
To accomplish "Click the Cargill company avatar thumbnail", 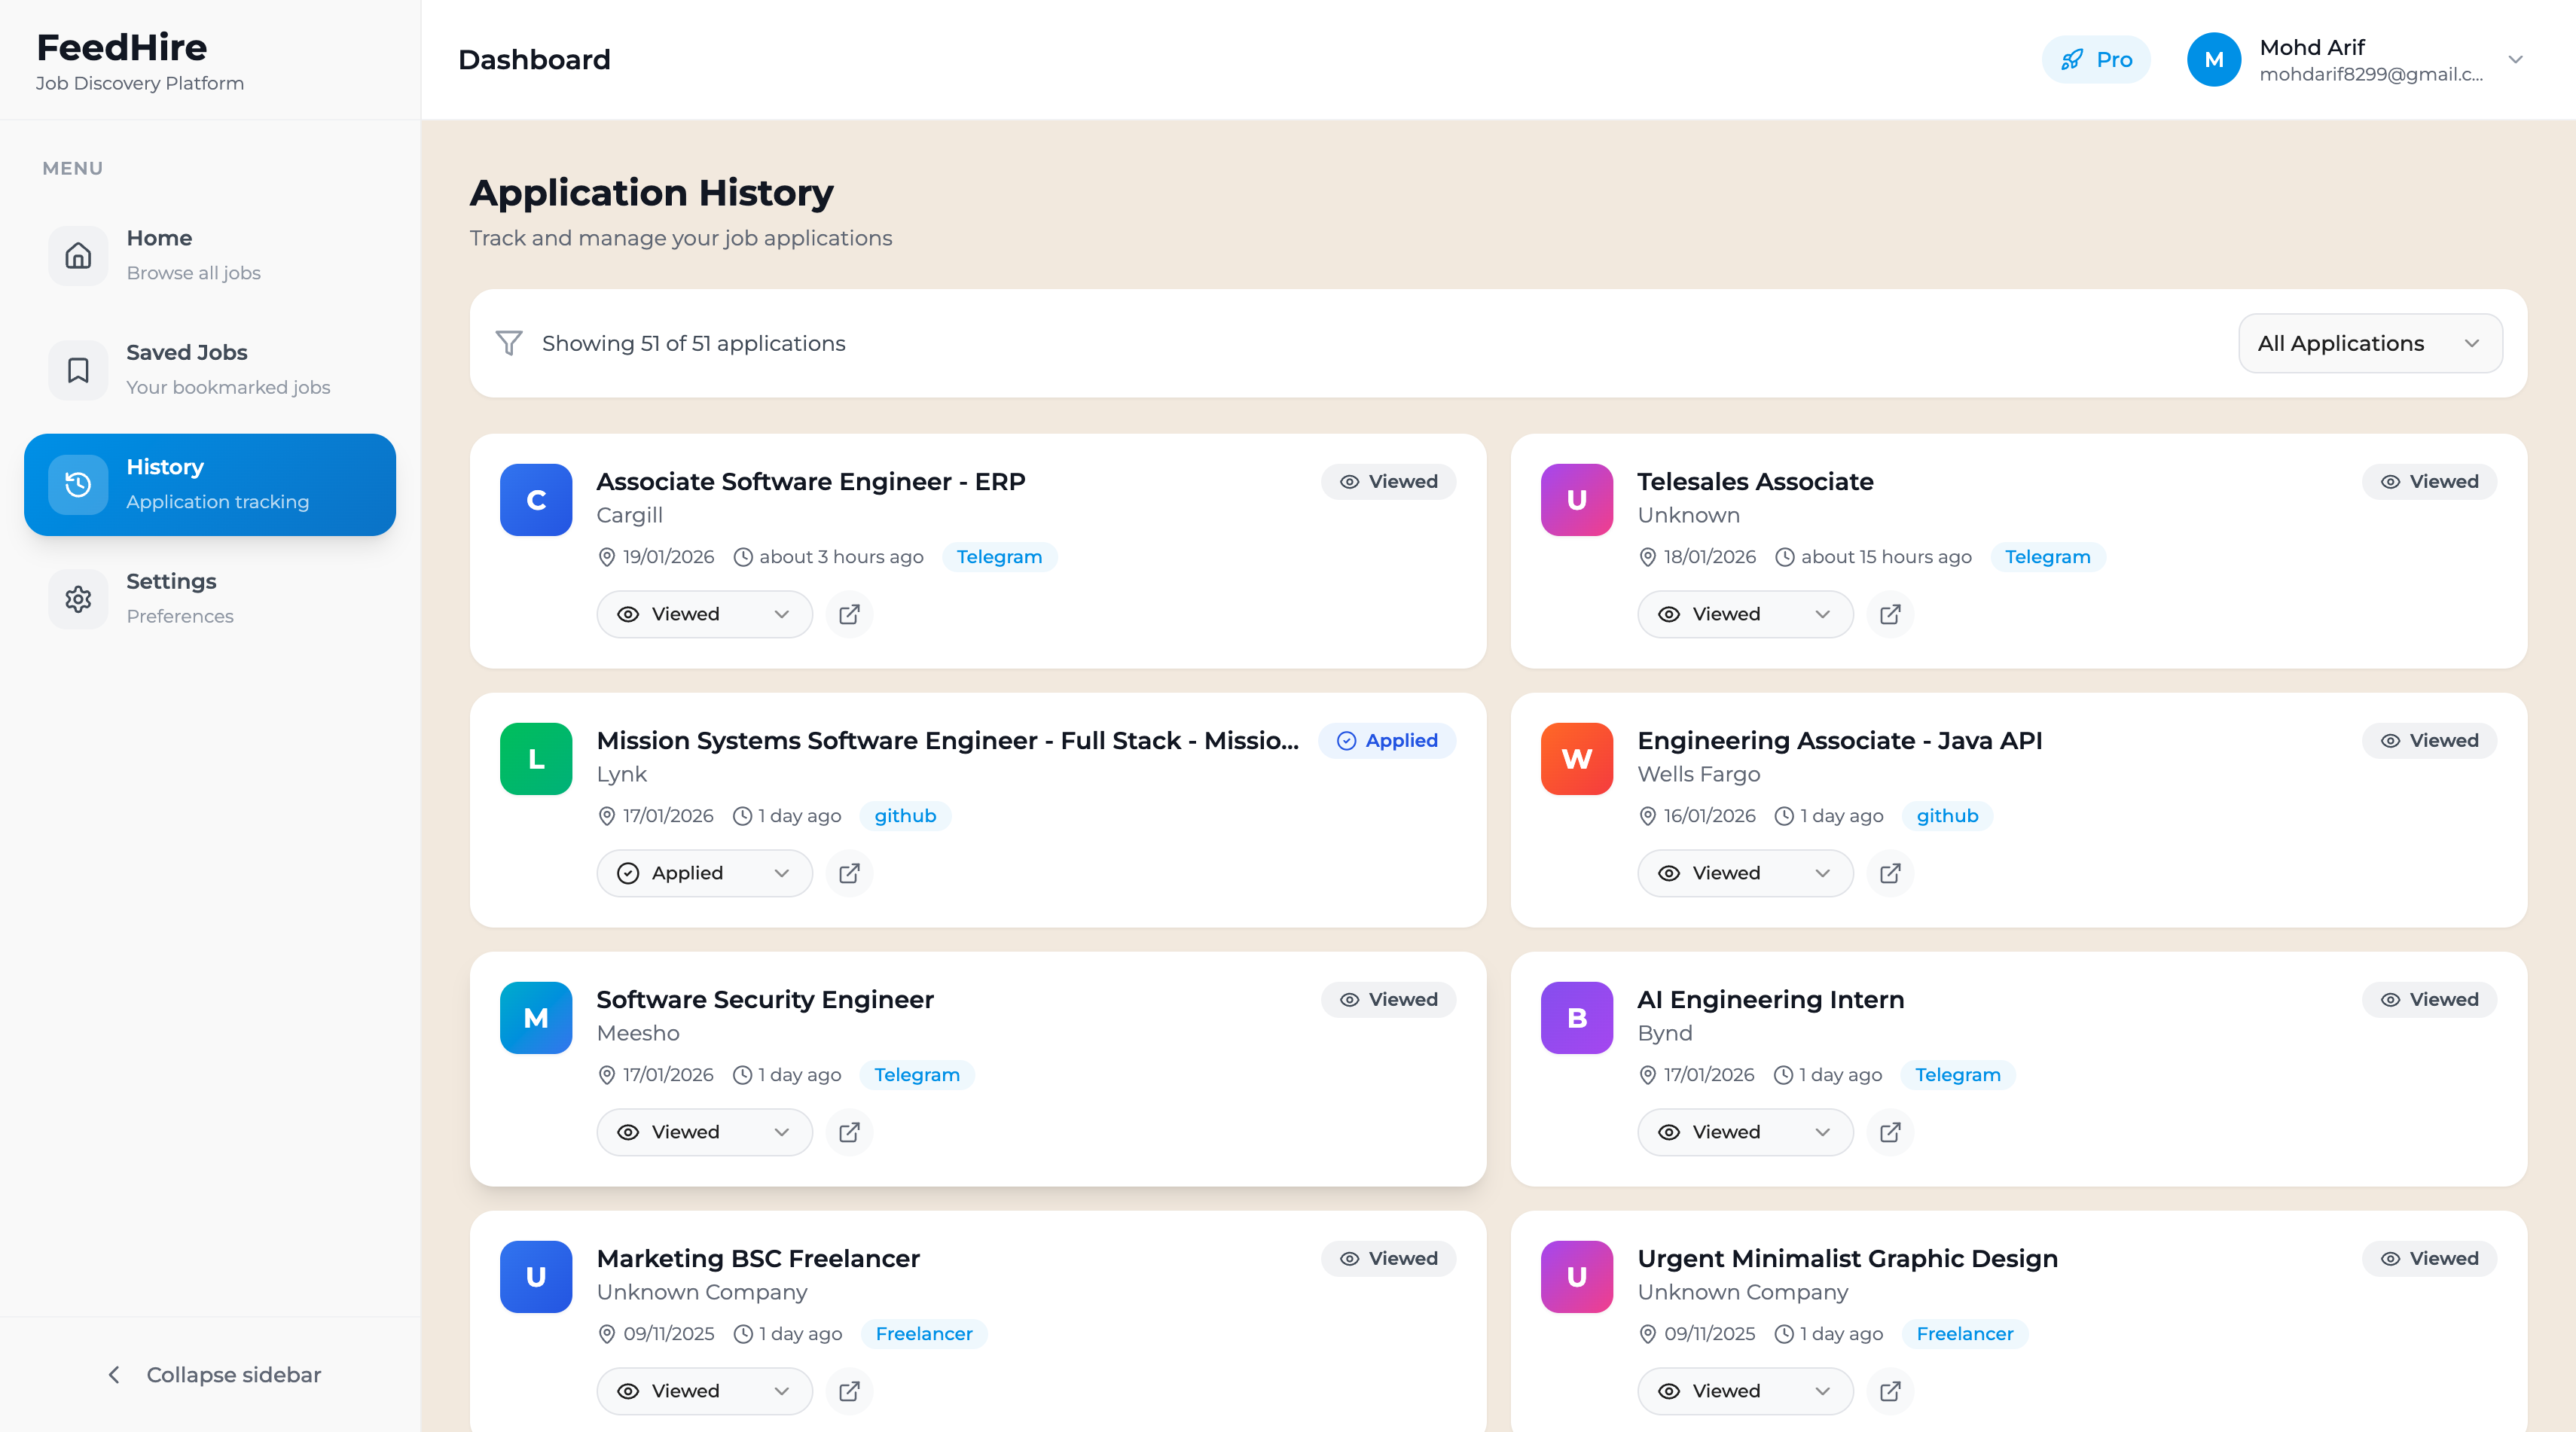I will click(535, 500).
